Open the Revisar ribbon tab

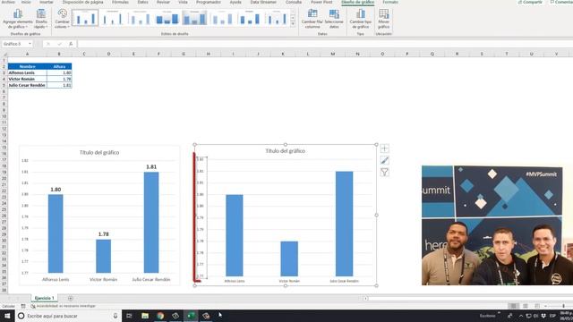point(163,2)
